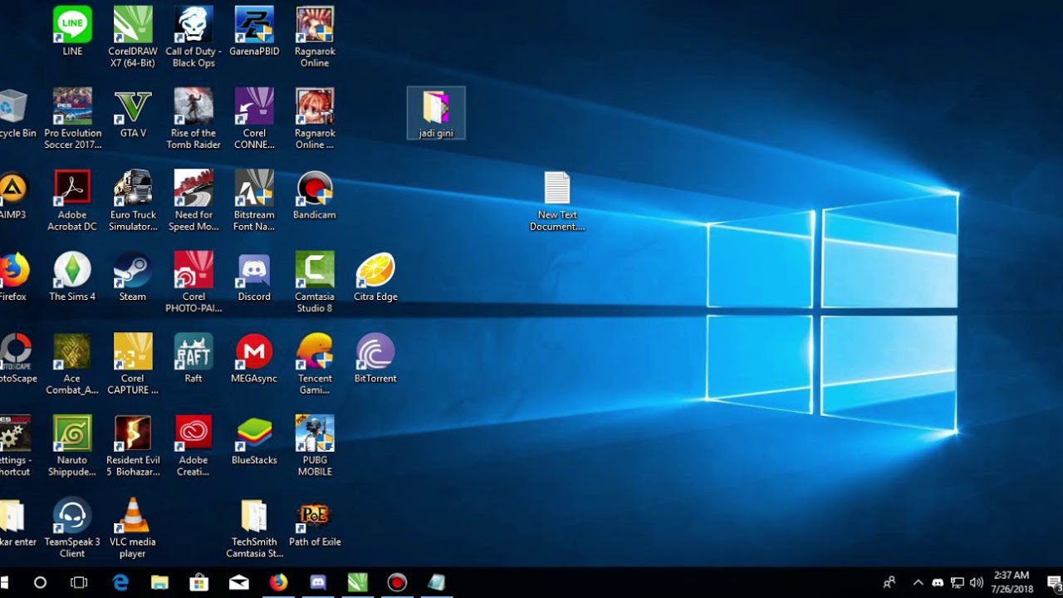Select the PUBG MOBILE desktop icon
This screenshot has height=598, width=1063.
(x=315, y=444)
